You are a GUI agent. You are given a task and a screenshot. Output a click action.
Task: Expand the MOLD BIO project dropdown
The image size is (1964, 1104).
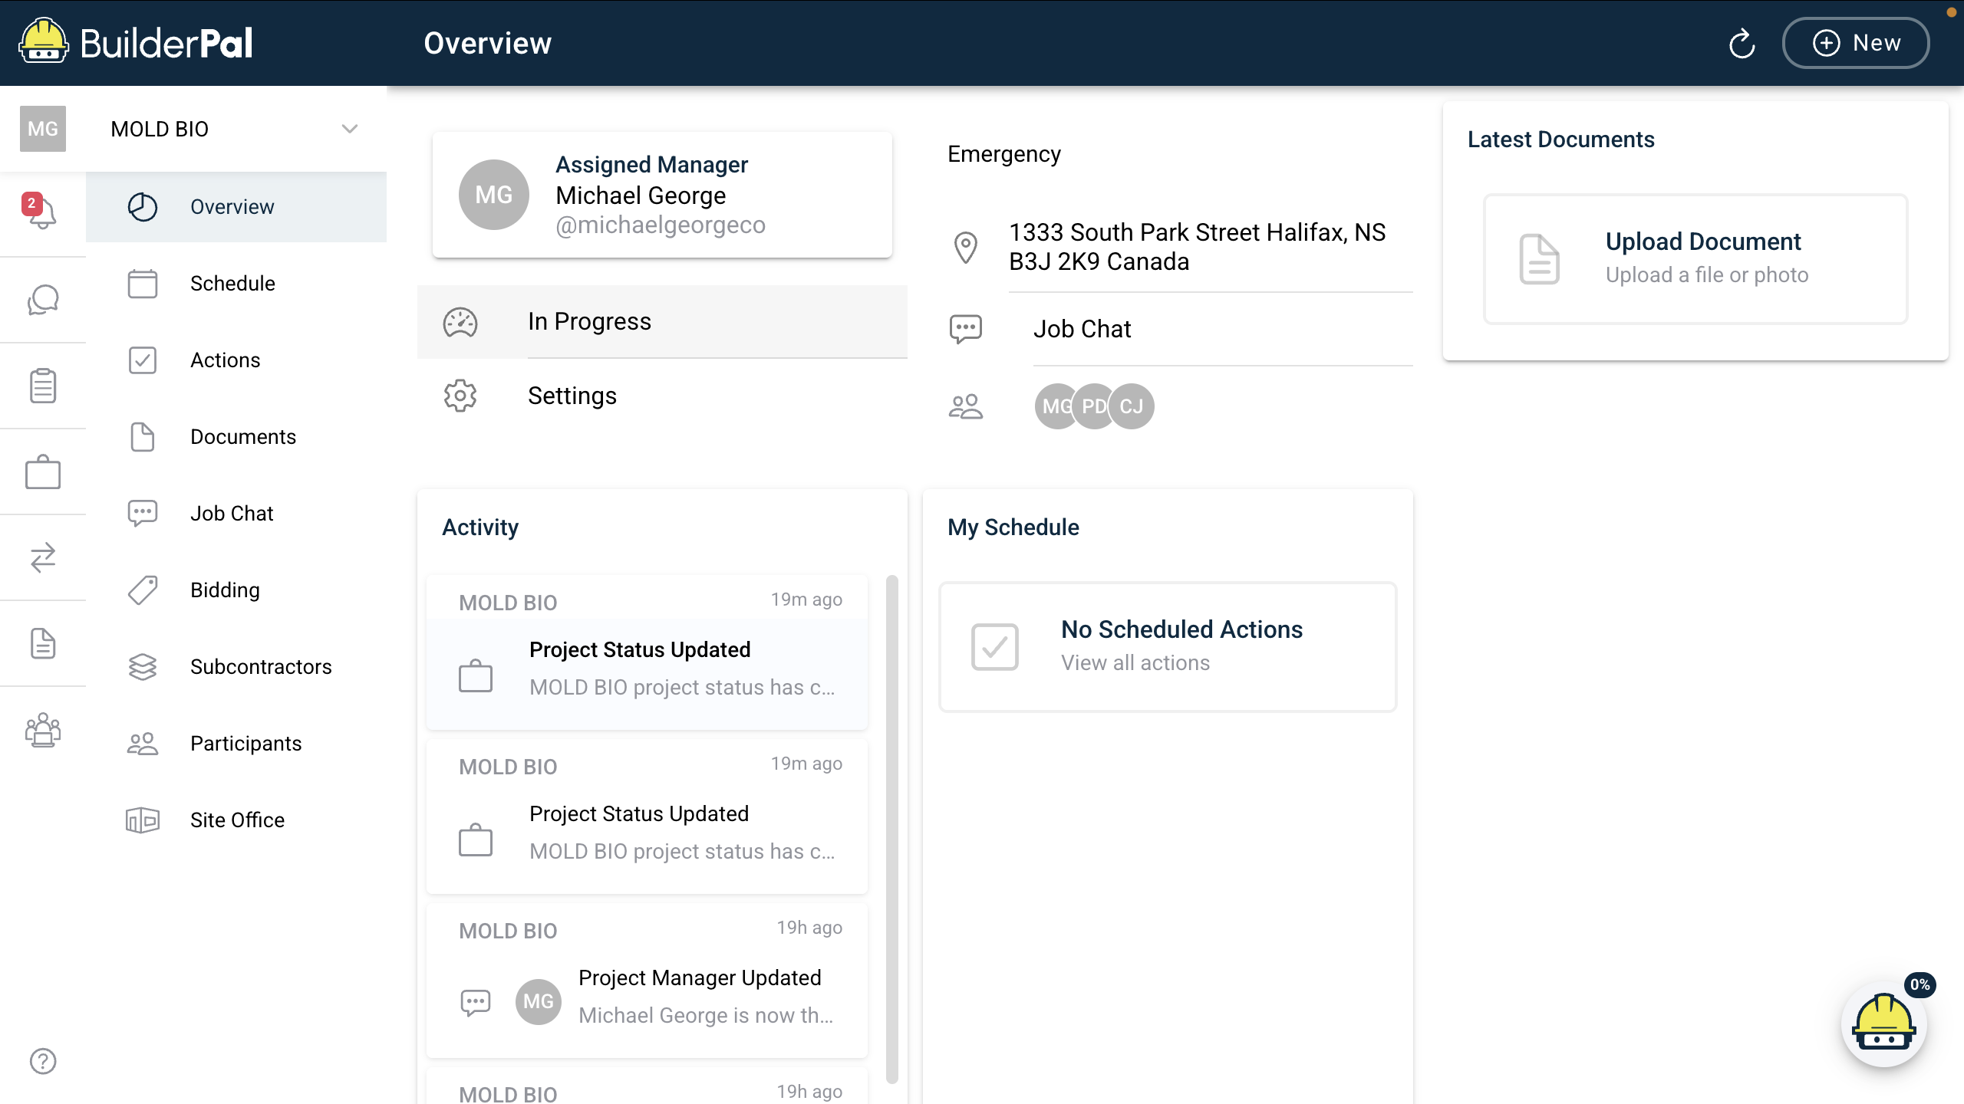349,129
